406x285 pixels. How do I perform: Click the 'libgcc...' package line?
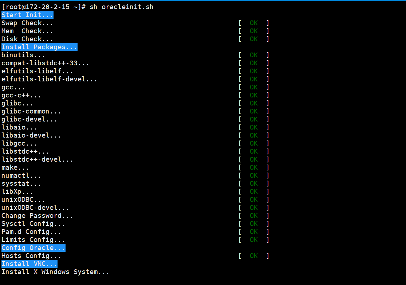pos(19,143)
